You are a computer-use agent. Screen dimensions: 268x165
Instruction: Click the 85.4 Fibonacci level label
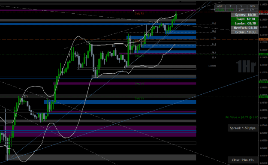pyautogui.click(x=214, y=58)
